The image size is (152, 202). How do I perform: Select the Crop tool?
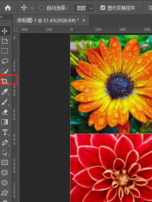coord(5,81)
